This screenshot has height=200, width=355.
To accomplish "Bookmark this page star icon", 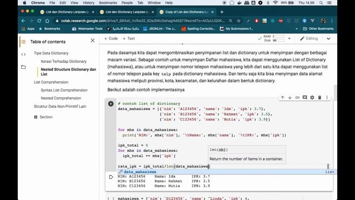I will (x=239, y=21).
